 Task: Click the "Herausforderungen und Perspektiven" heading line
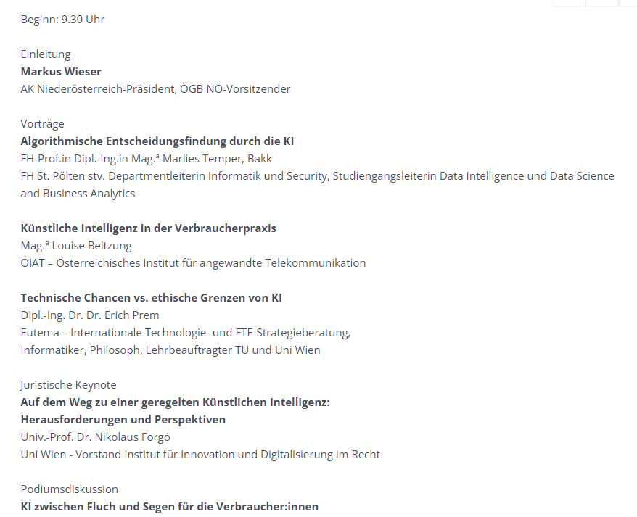(x=123, y=420)
